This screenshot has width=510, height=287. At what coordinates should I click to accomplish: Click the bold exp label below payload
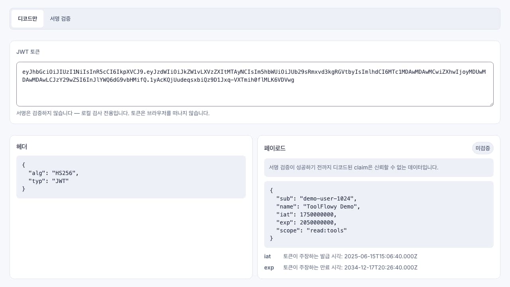(x=269, y=267)
